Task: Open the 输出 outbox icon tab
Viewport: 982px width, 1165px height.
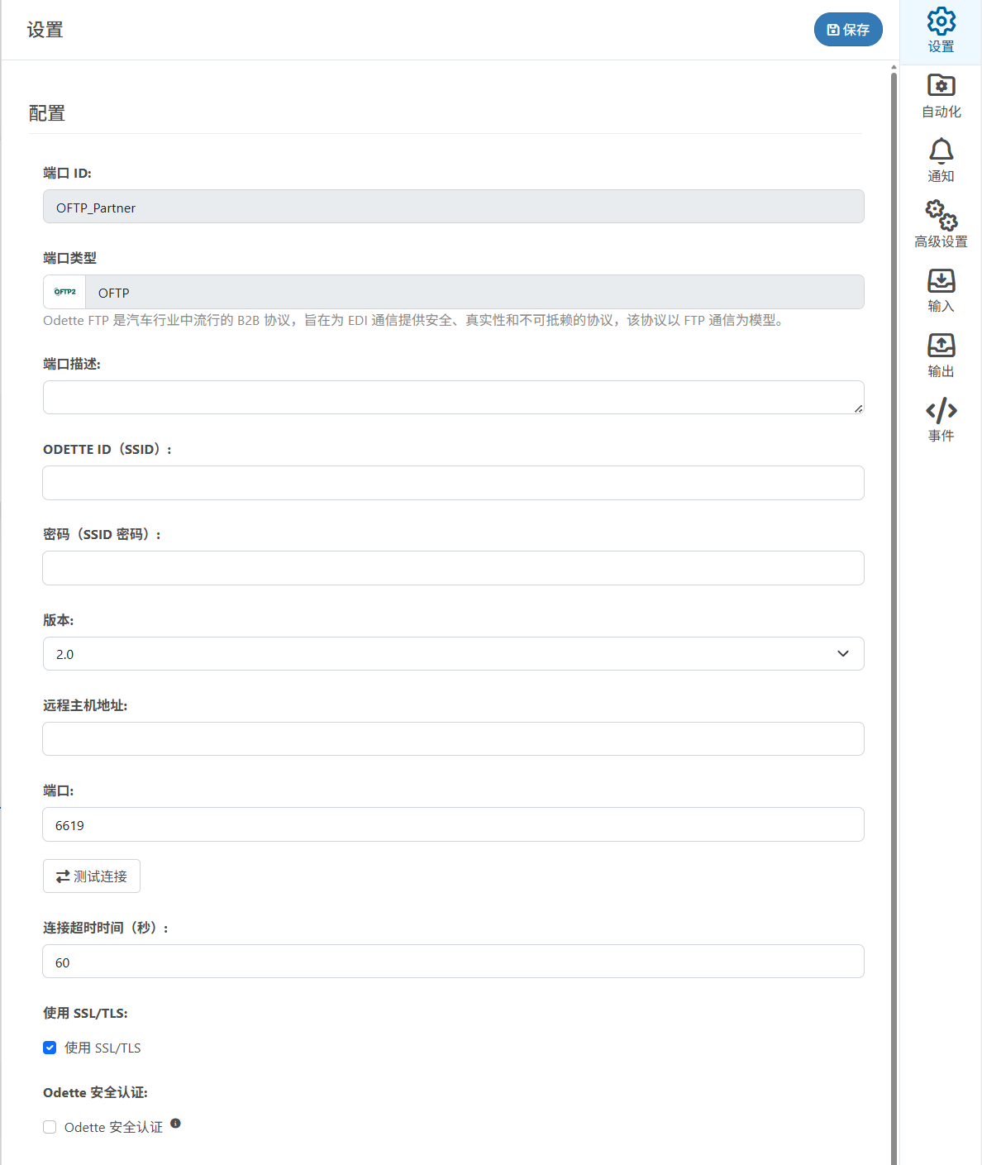Action: (x=941, y=356)
